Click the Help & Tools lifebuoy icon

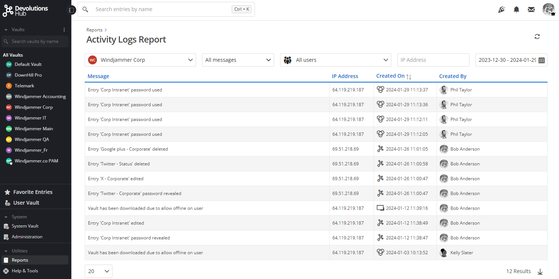tap(6, 271)
